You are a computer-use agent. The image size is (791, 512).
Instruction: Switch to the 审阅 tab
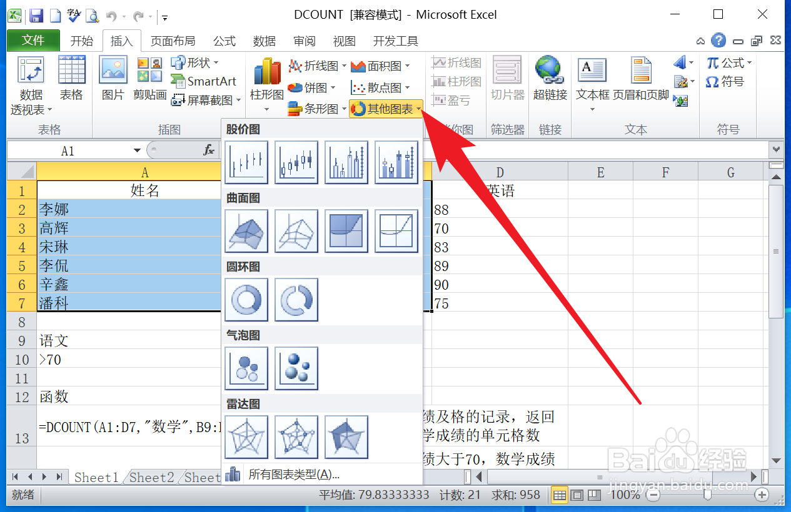tap(305, 41)
